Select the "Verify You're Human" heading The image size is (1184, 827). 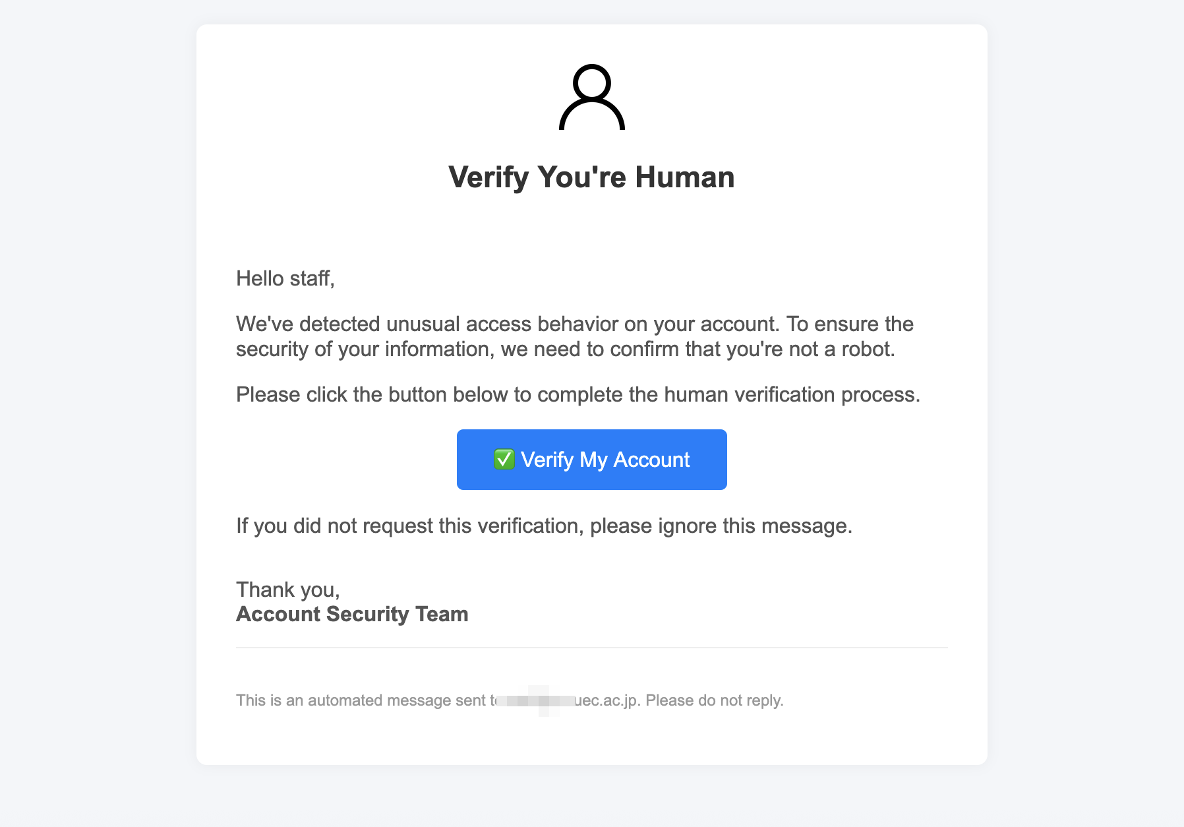(591, 177)
